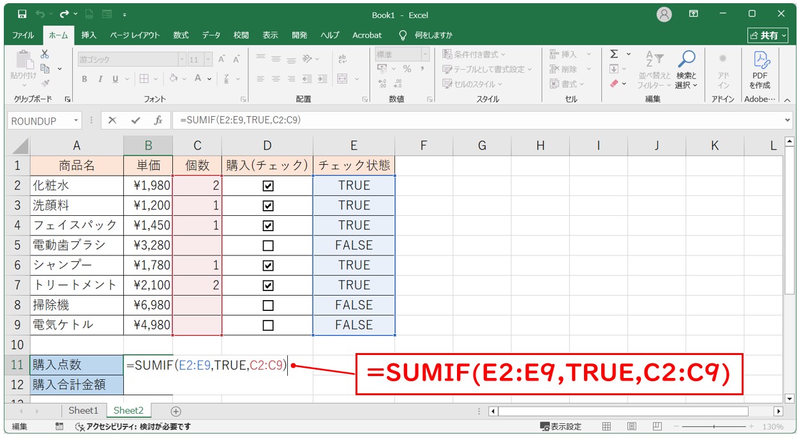The height and width of the screenshot is (438, 801).
Task: Redo the last action in the title bar
Action: tap(64, 13)
